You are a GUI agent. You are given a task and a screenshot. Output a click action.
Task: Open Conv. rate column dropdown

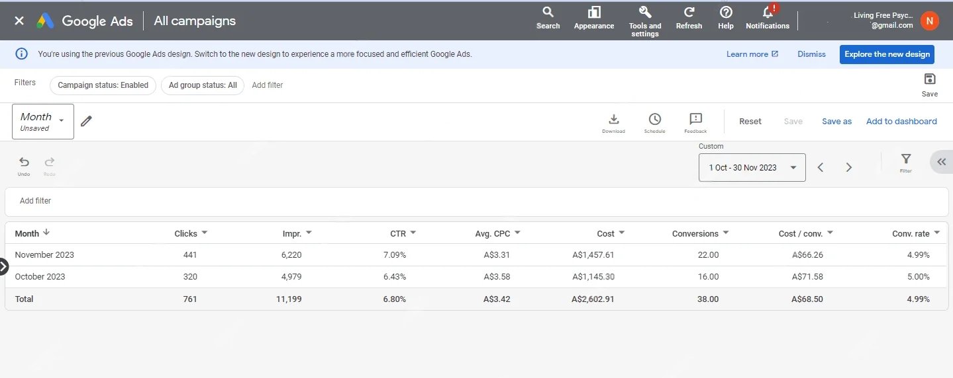(936, 233)
